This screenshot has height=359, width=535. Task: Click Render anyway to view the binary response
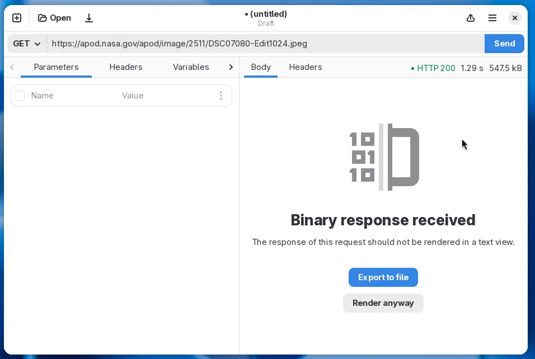pos(383,303)
